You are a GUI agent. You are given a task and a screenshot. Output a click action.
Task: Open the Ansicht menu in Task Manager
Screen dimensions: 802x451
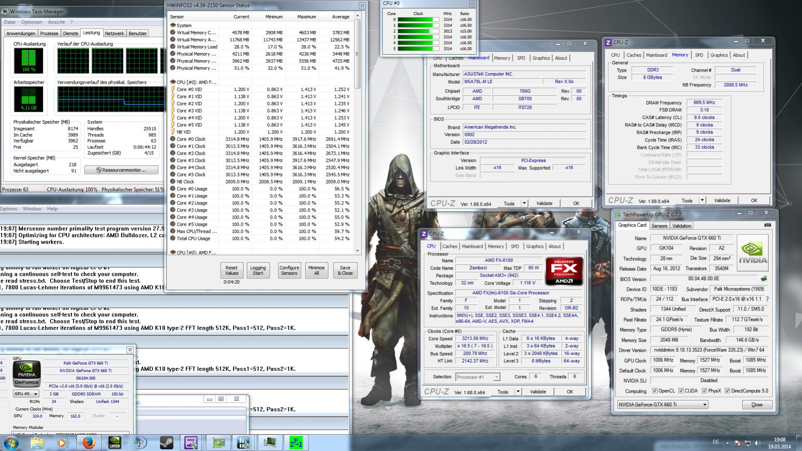56,22
